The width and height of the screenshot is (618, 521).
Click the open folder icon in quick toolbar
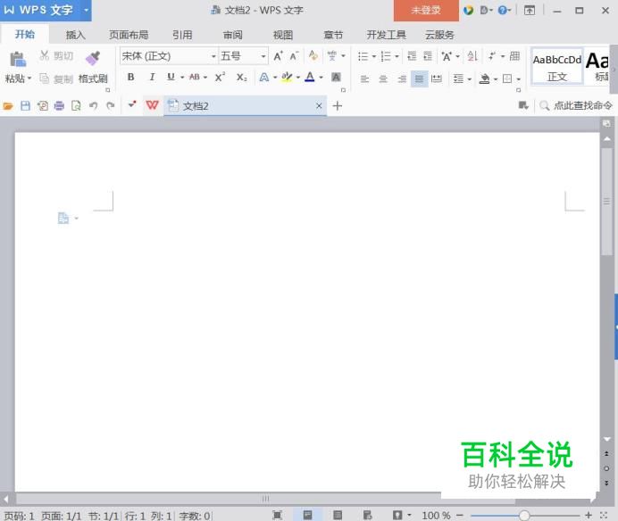click(x=8, y=105)
